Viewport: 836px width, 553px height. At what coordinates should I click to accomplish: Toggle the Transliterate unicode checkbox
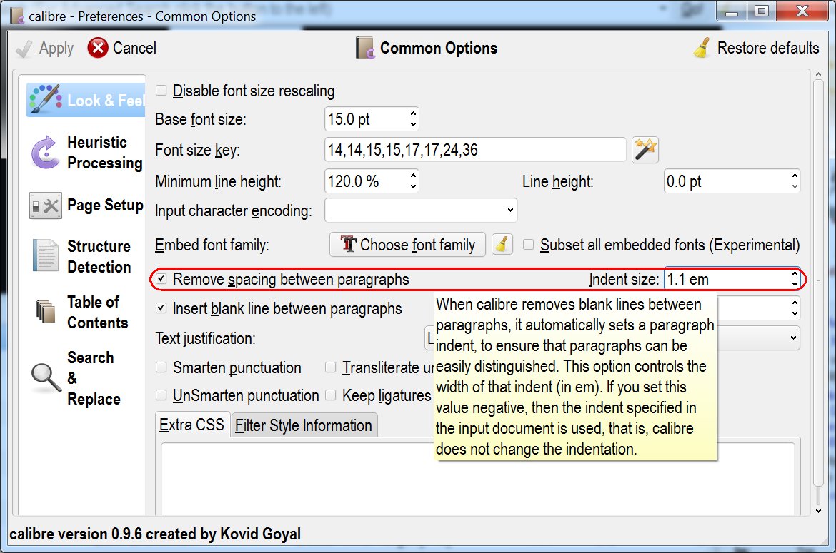point(331,367)
